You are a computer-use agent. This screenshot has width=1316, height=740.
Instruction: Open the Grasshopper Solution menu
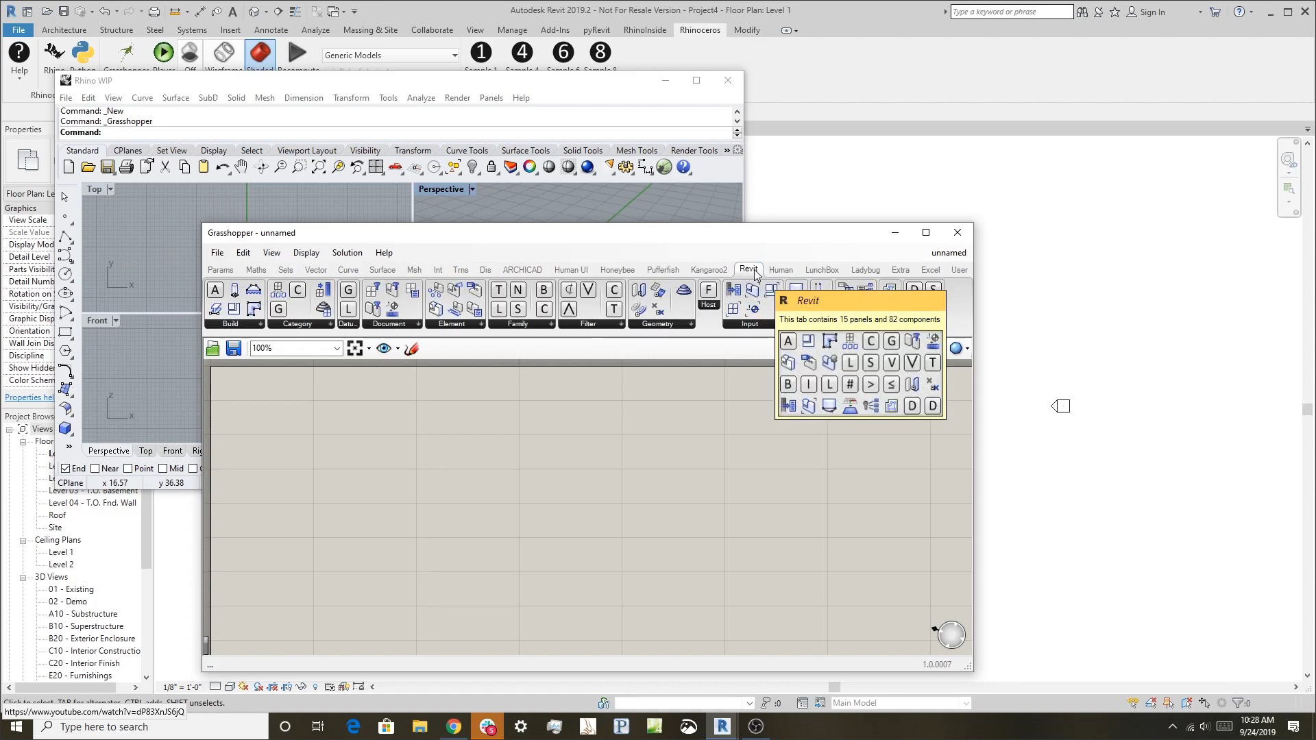click(347, 253)
